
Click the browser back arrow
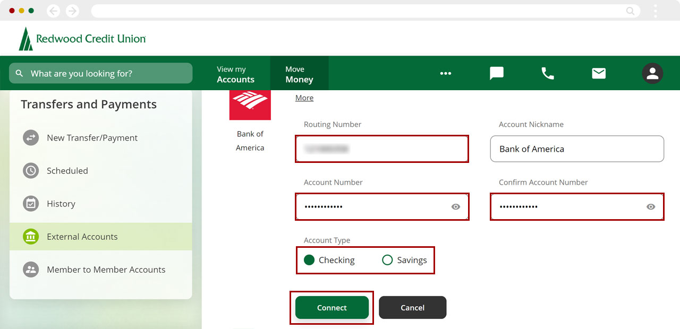click(x=54, y=11)
